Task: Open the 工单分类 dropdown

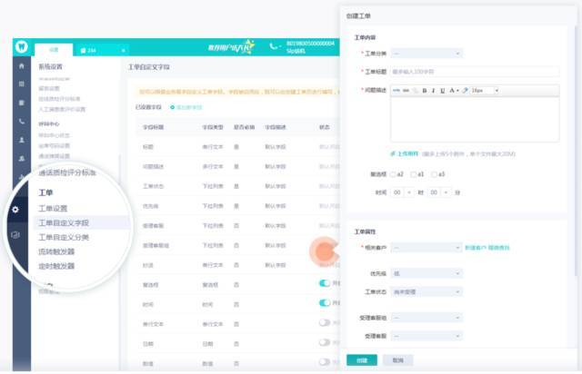Action: tap(426, 54)
